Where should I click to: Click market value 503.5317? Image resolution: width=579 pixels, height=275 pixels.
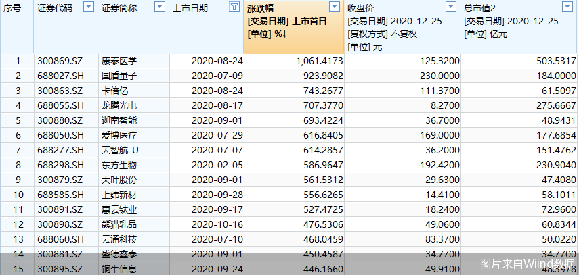(x=556, y=61)
